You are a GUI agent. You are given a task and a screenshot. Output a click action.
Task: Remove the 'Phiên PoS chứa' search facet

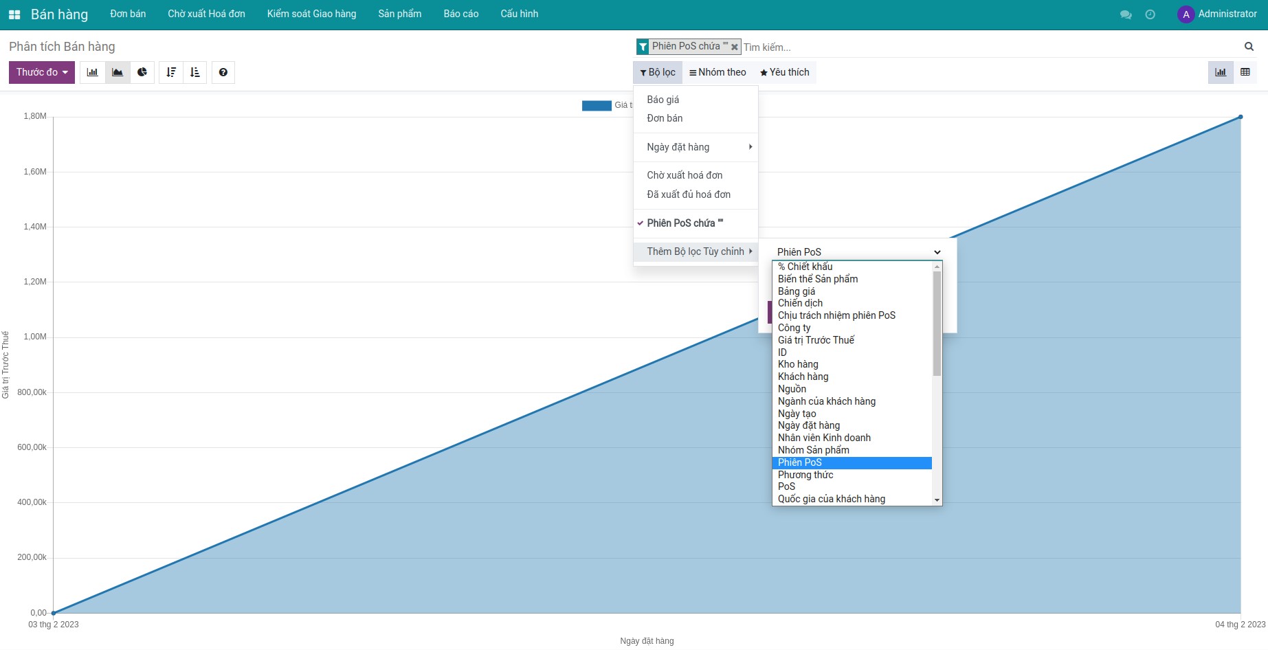click(x=735, y=47)
